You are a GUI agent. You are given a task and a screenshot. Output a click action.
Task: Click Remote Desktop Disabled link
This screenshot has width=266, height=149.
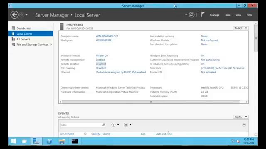pyautogui.click(x=101, y=64)
